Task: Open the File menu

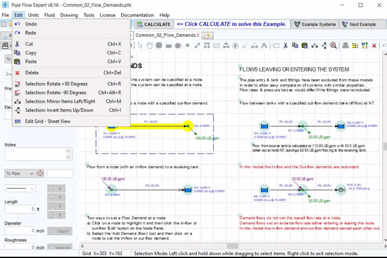Action: pyautogui.click(x=5, y=15)
